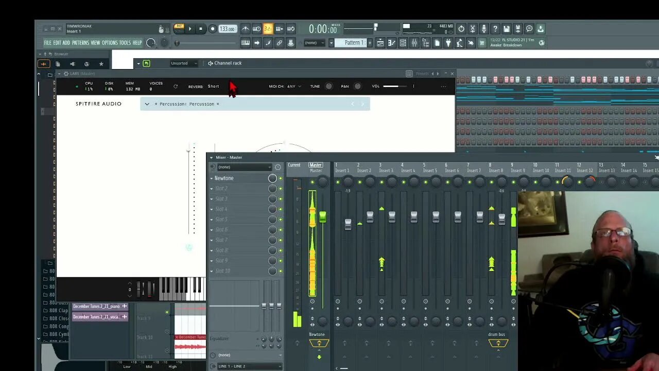
Task: Open MIDI CH ANY dropdown in LABS
Action: tap(294, 87)
